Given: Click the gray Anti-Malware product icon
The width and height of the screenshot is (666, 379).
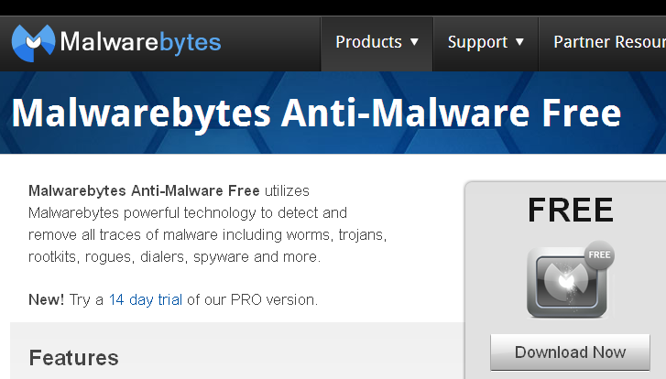Looking at the screenshot, I should (x=567, y=282).
